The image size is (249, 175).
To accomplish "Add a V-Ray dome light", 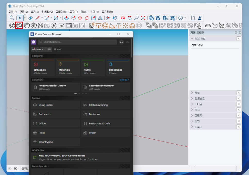I will [x=132, y=26].
